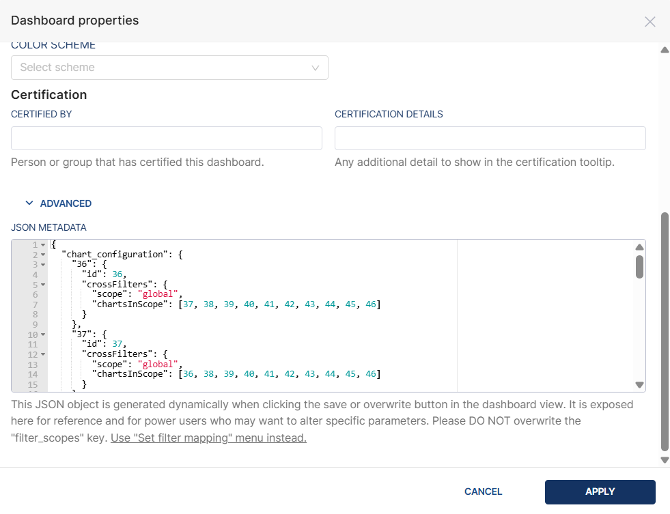Fold JSON code at line 1
Screen dimensions: 670x514
[x=43, y=244]
